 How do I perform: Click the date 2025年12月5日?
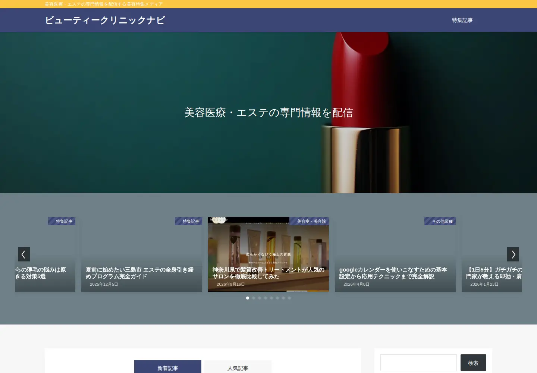tap(104, 284)
